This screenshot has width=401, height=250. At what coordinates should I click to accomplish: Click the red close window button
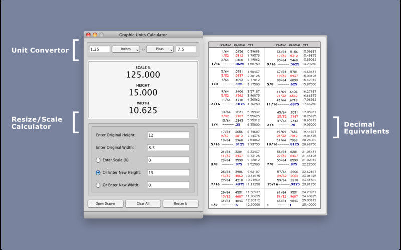88,35
